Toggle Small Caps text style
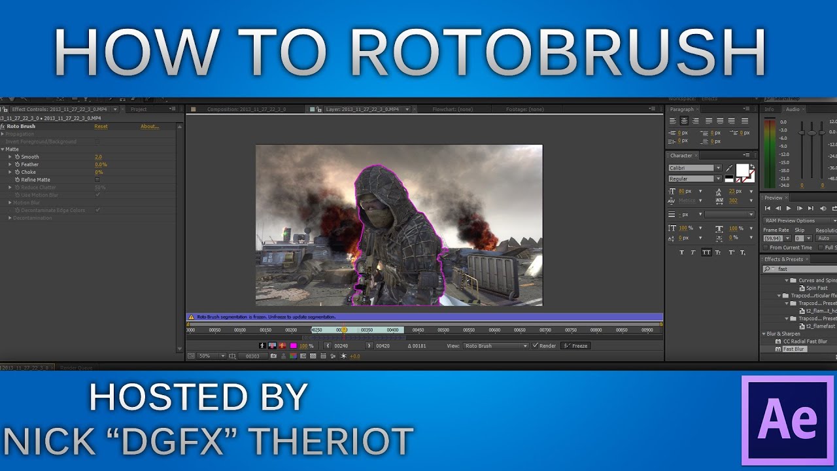The height and width of the screenshot is (471, 837). pyautogui.click(x=718, y=252)
